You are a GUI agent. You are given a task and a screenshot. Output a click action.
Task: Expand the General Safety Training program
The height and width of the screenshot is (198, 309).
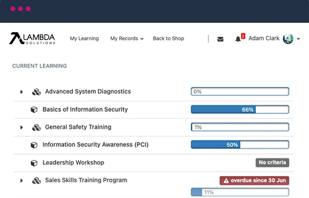(x=22, y=127)
